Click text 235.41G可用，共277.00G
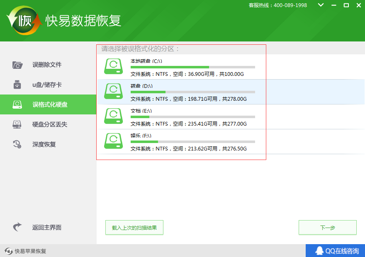This screenshot has width=365, height=257. click(x=217, y=124)
